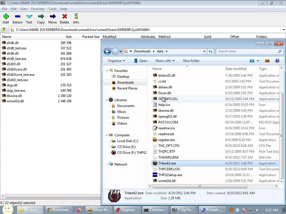Click the volume speaker icon in system tray
Image resolution: width=286 pixels, height=214 pixels.
[x=258, y=210]
